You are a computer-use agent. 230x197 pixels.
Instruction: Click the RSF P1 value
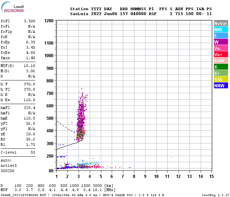click(x=152, y=14)
